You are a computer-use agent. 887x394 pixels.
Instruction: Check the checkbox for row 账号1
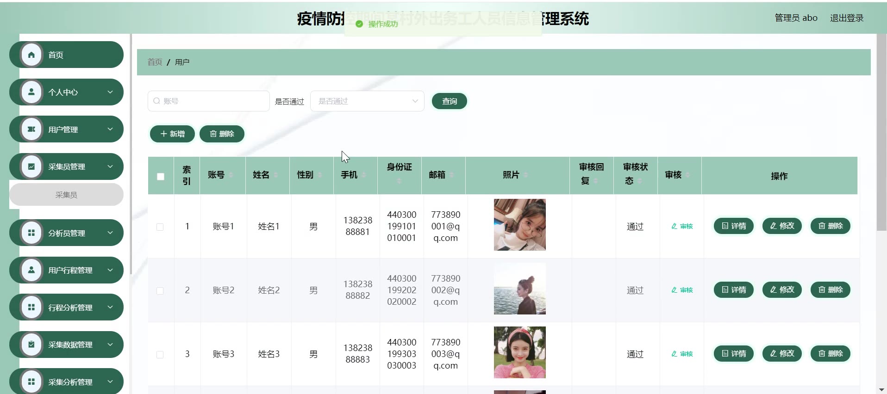click(x=160, y=227)
